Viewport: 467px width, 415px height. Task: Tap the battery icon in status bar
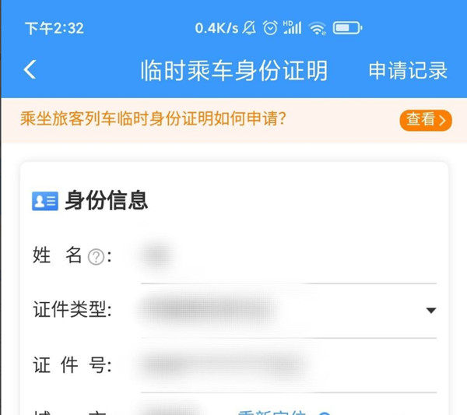[347, 28]
